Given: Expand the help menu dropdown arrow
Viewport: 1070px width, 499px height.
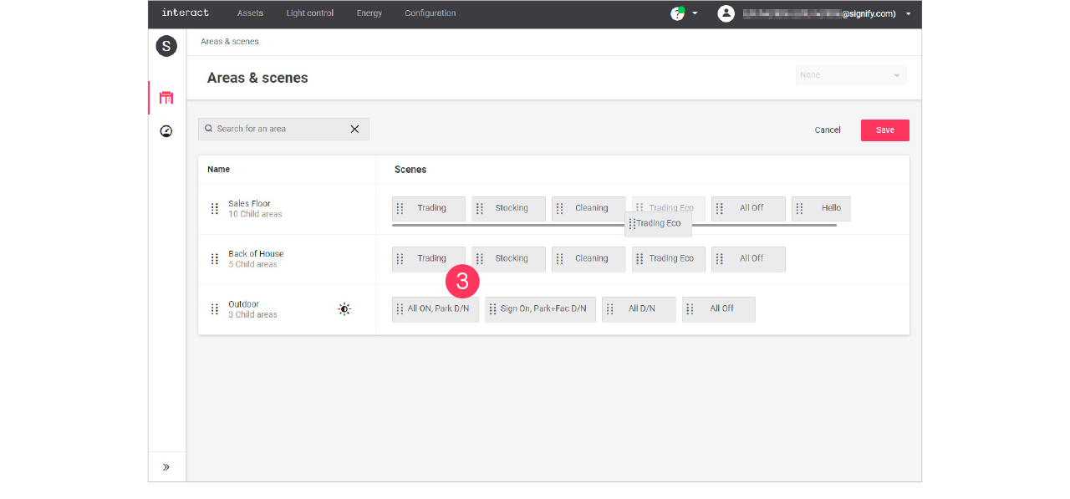Looking at the screenshot, I should [695, 14].
